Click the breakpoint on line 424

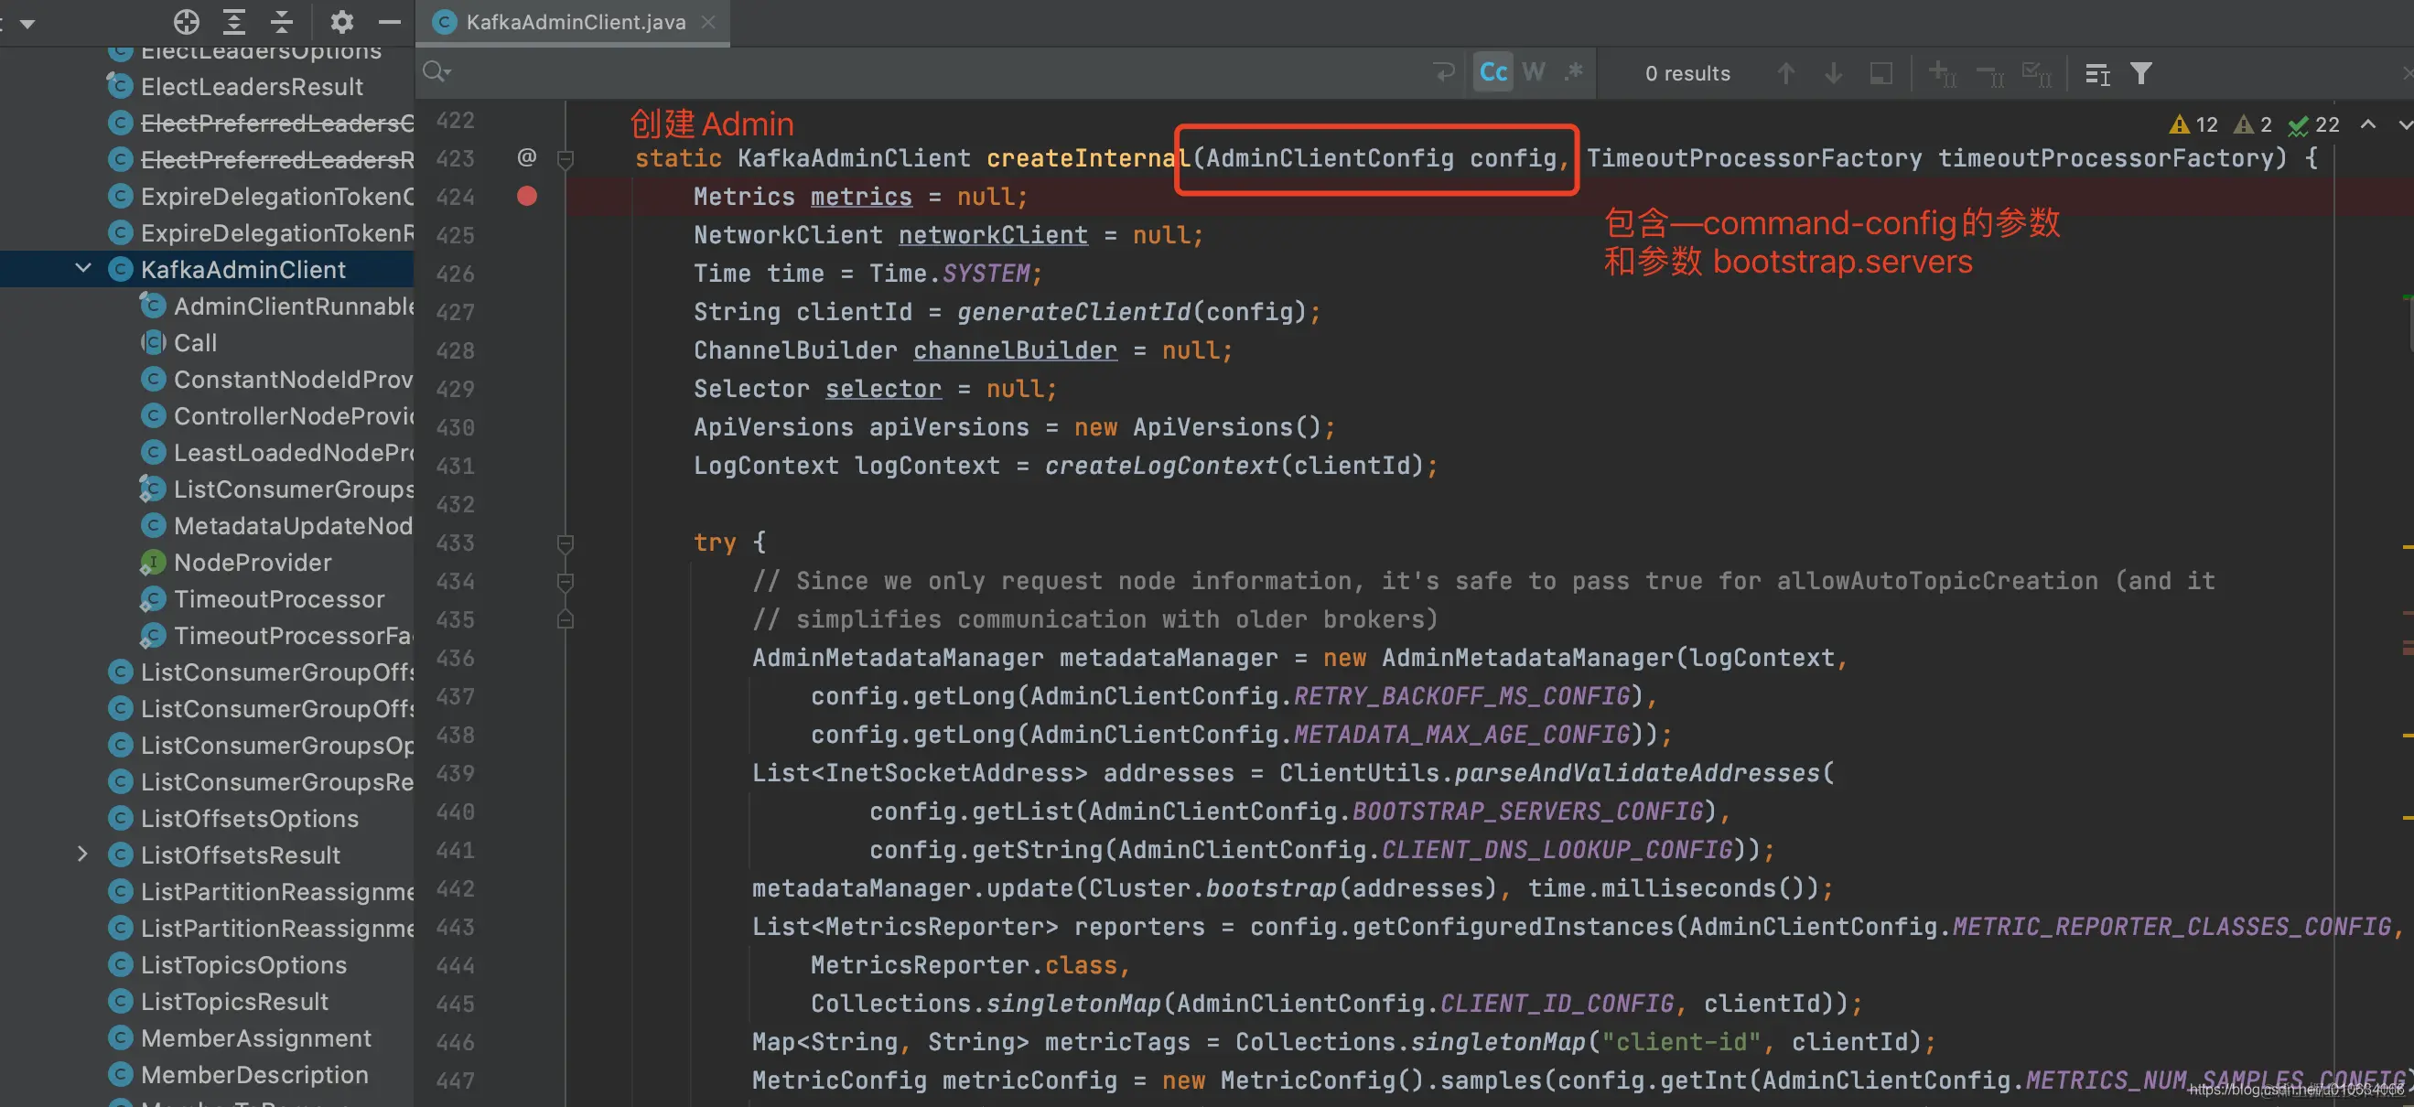527,197
